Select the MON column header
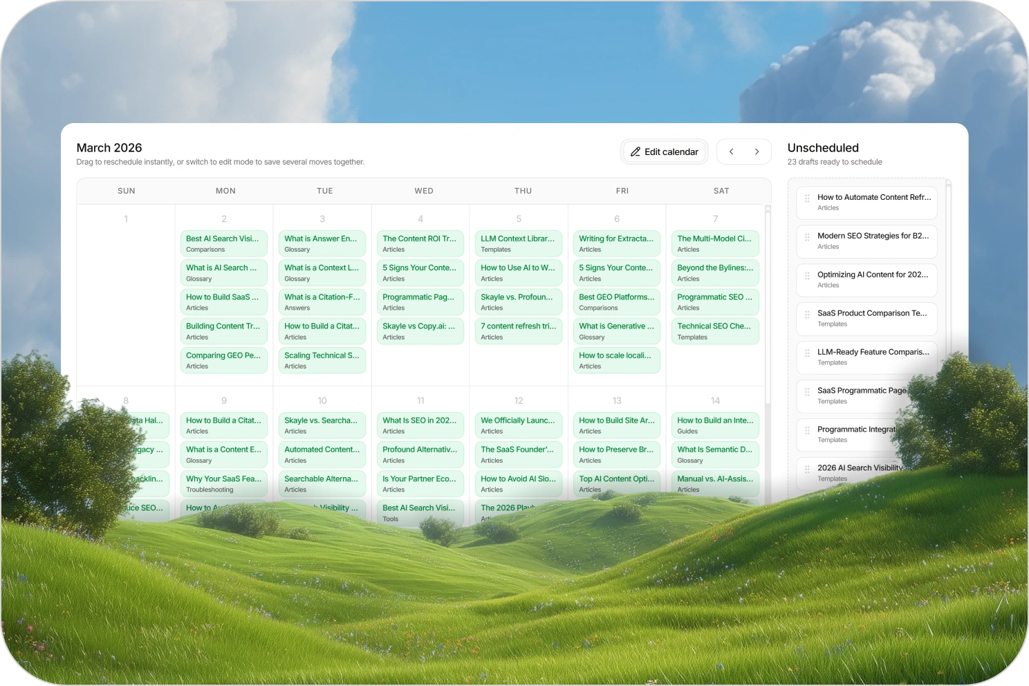Screen dimensions: 1029x686 point(225,190)
